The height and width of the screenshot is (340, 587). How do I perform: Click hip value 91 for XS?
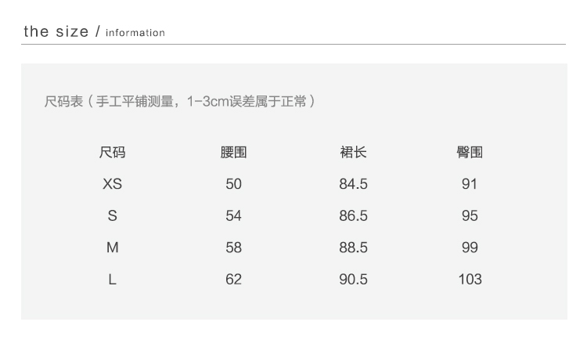coord(470,184)
